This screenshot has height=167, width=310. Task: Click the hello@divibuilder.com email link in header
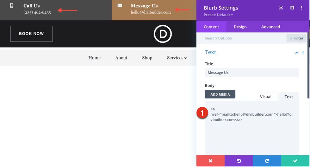click(x=151, y=12)
